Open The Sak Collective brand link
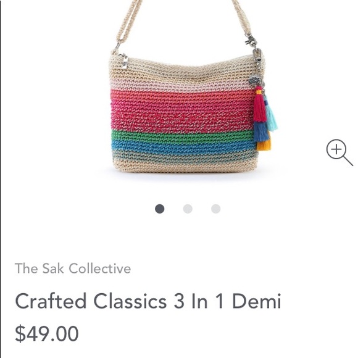 pyautogui.click(x=73, y=268)
